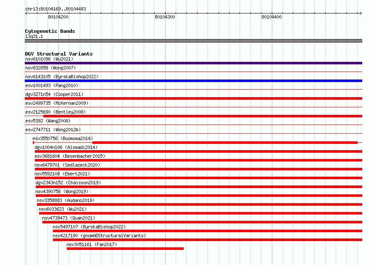This screenshot has width=374, height=265.
Task: Select esv2125690 (Bentley2008) label
Action: click(55, 112)
